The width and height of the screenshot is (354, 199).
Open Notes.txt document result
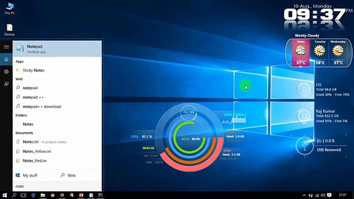(x=57, y=142)
